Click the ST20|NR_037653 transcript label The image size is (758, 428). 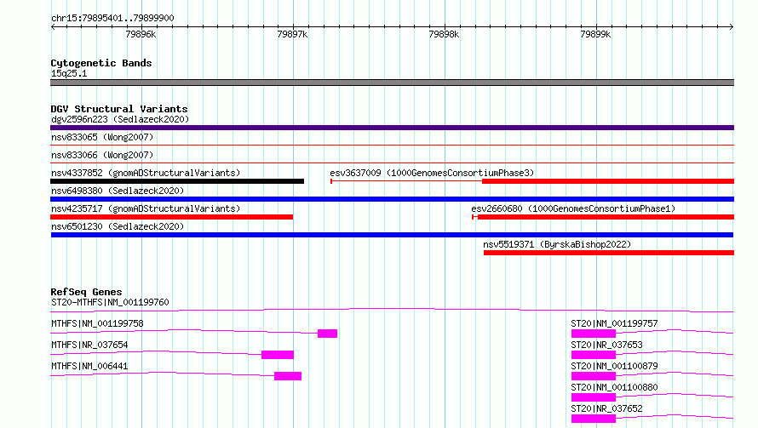tap(606, 345)
